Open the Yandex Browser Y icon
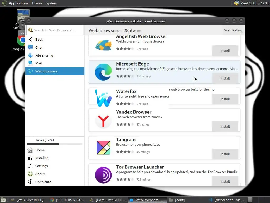The width and height of the screenshot is (270, 203). click(103, 121)
